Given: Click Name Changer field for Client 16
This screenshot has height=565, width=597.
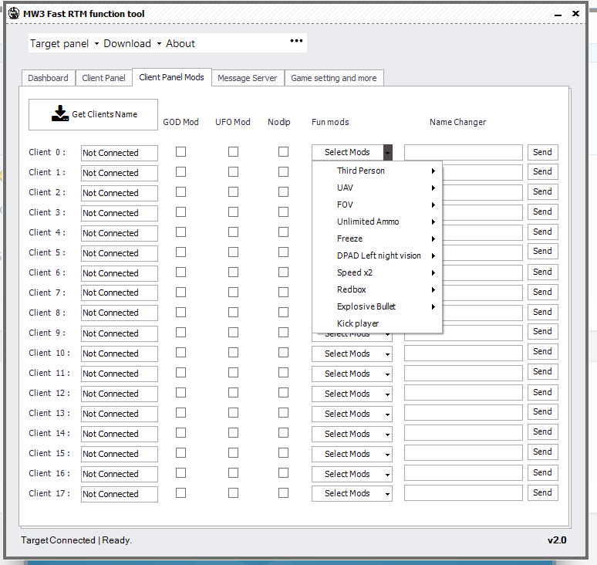Looking at the screenshot, I should tap(464, 473).
